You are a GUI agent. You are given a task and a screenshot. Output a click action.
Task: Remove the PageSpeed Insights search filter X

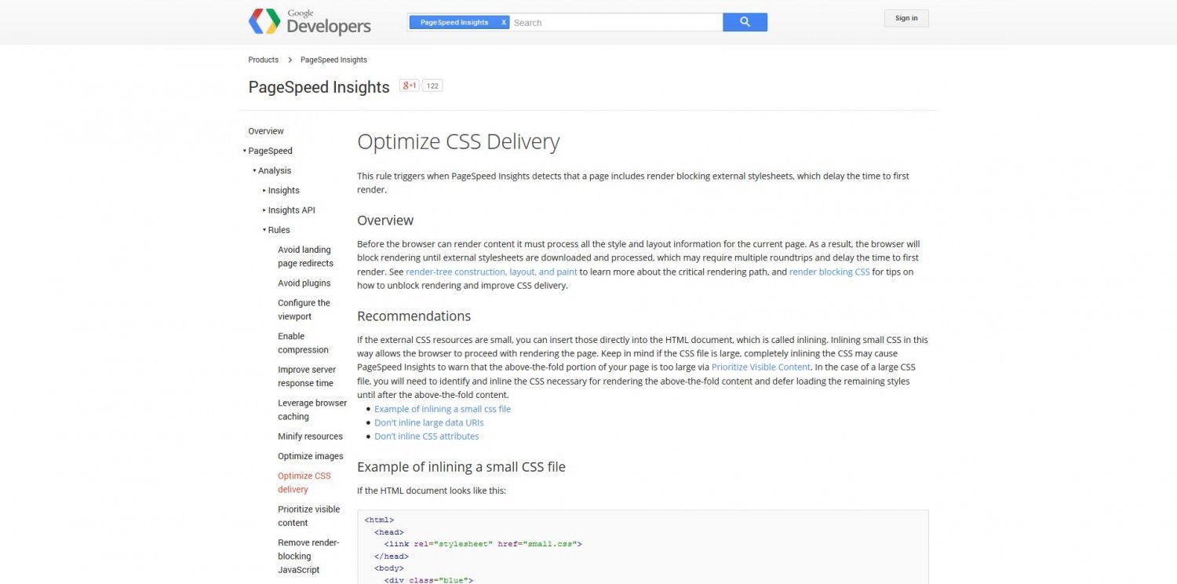pyautogui.click(x=504, y=22)
